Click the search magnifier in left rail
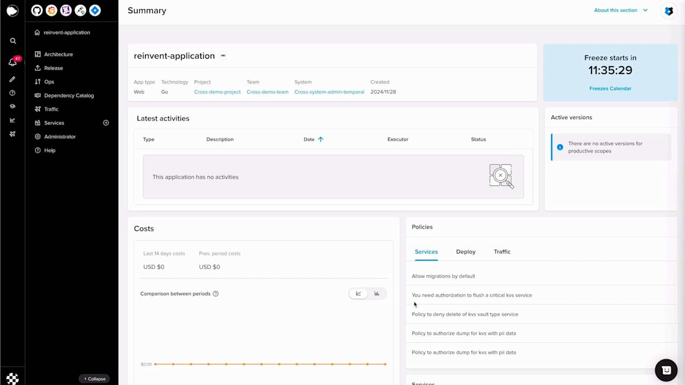 (13, 41)
